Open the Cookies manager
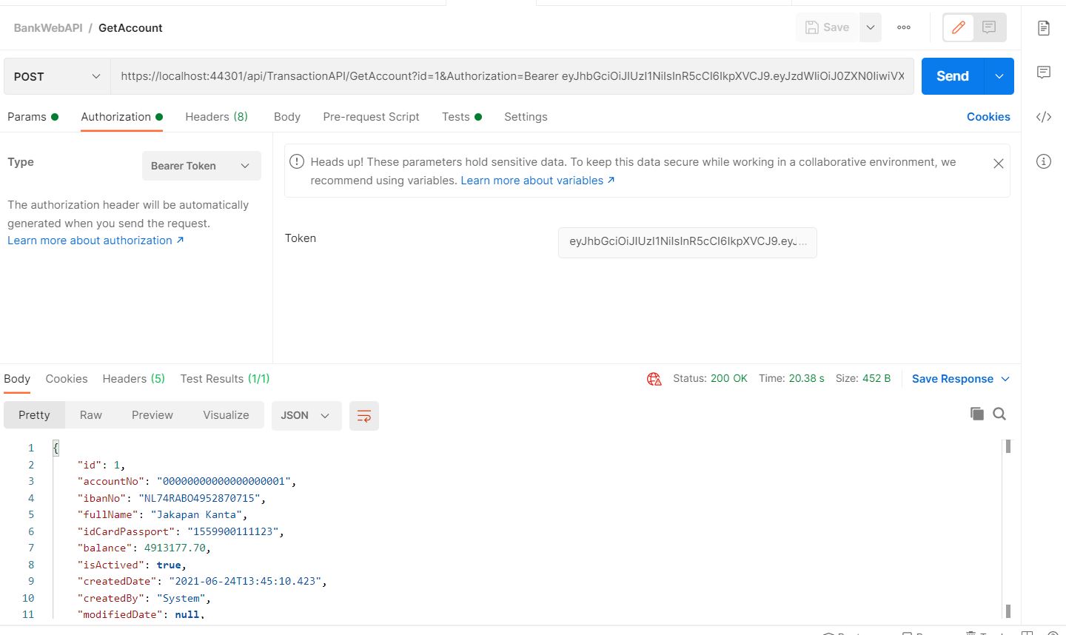This screenshot has width=1066, height=635. (x=988, y=116)
